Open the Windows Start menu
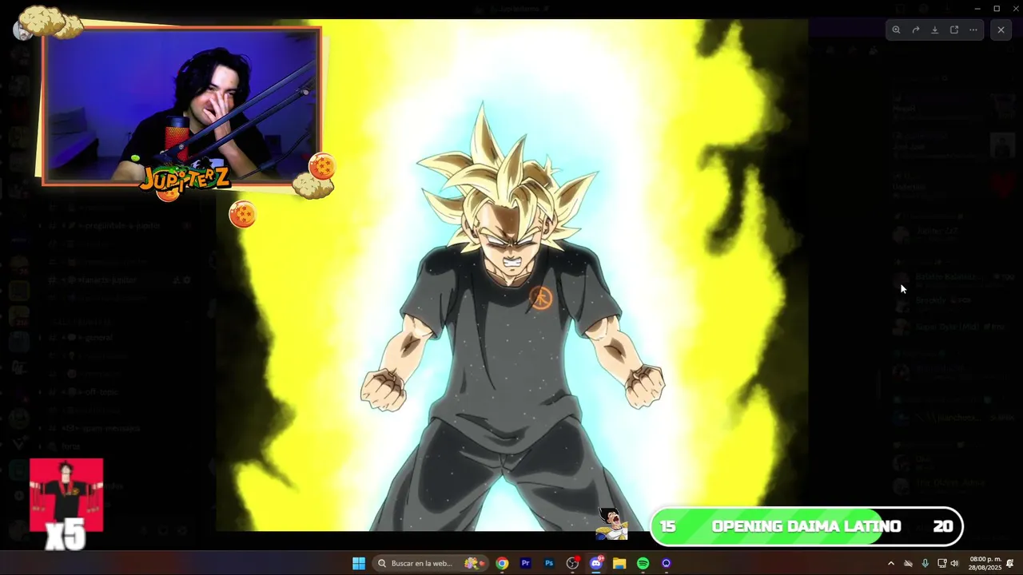Viewport: 1023px width, 575px height. coord(359,563)
